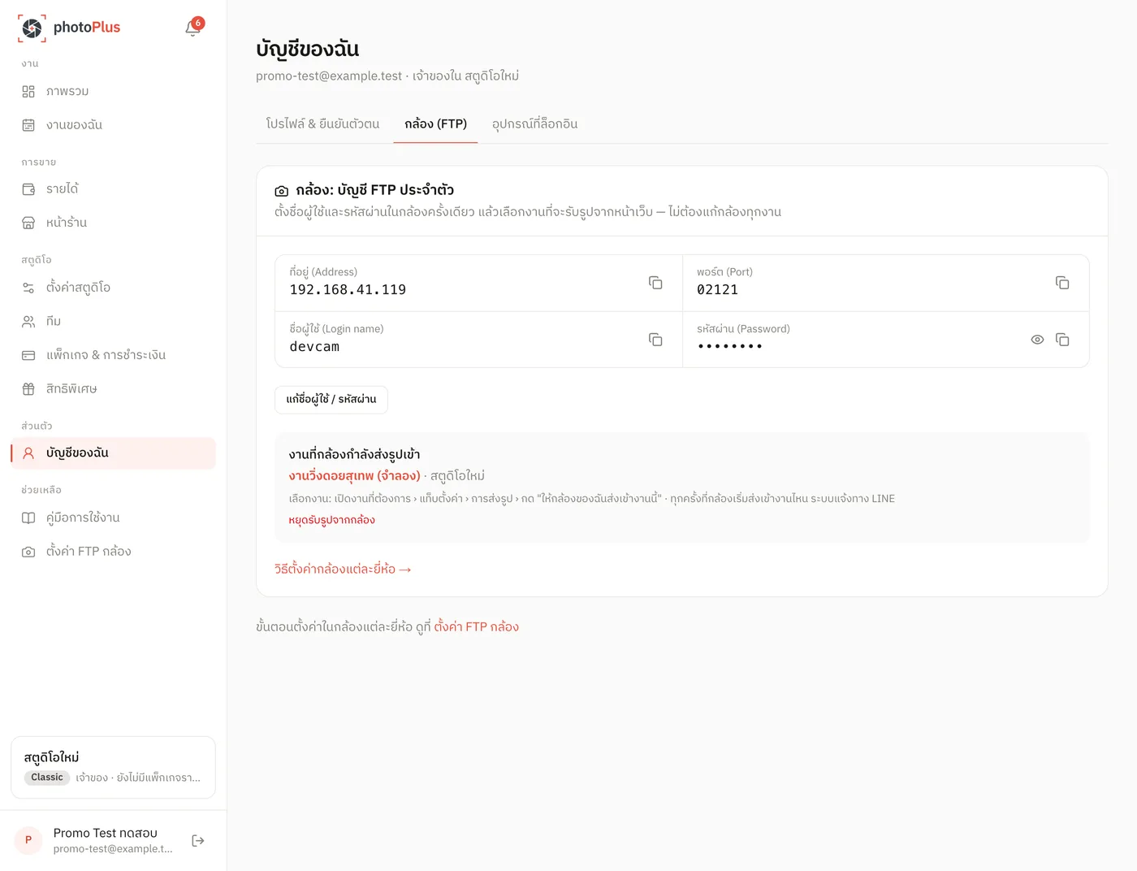Open สิทธิพิเศษ in the sidebar

pos(113,389)
